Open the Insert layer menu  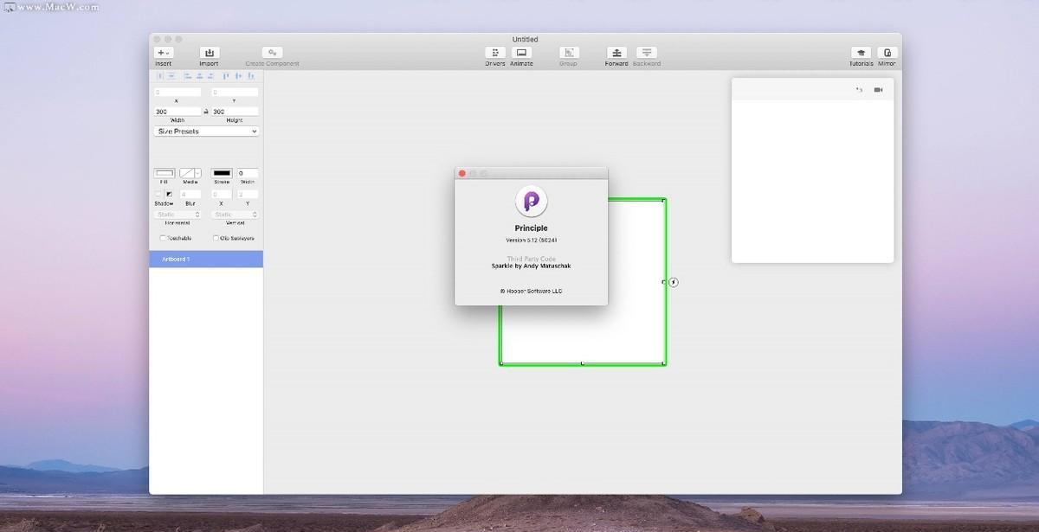point(164,53)
